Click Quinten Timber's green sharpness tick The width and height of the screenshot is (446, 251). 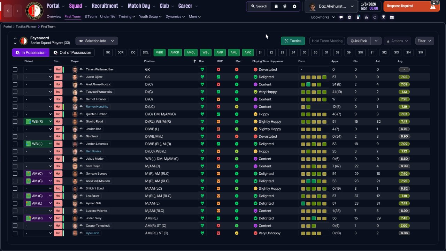218,114
